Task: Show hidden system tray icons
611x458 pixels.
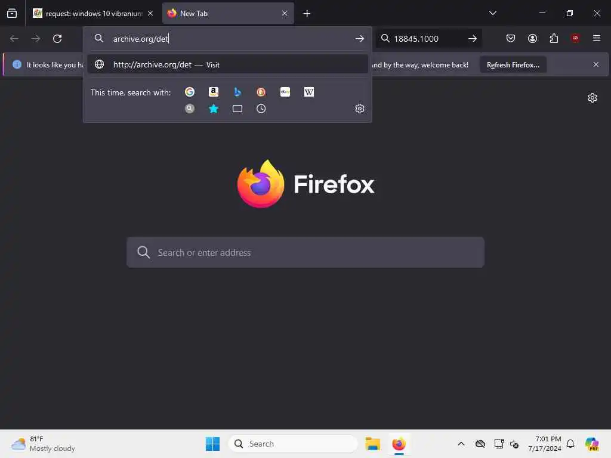Action: coord(461,444)
